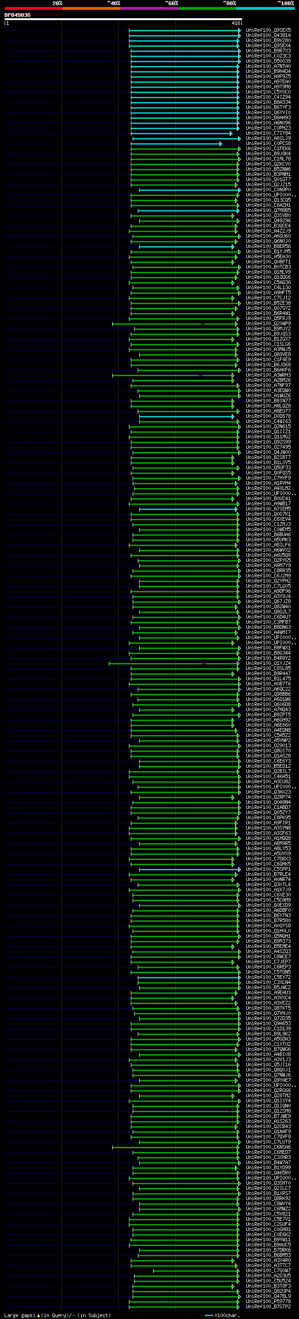Select the BP049036 query name

[x=17, y=15]
